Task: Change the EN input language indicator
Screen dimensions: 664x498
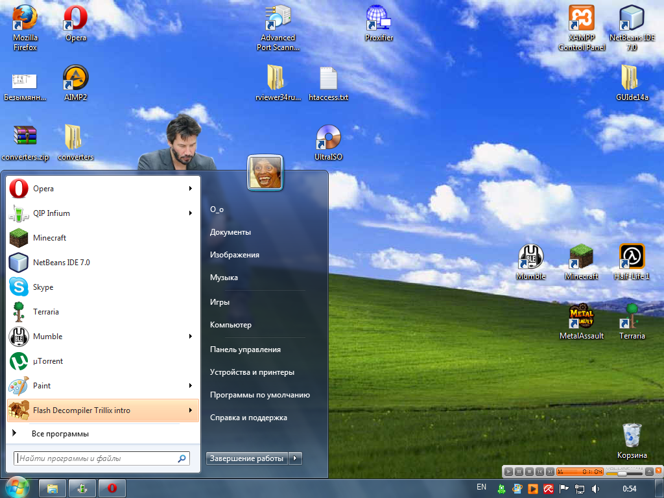Action: click(x=482, y=487)
